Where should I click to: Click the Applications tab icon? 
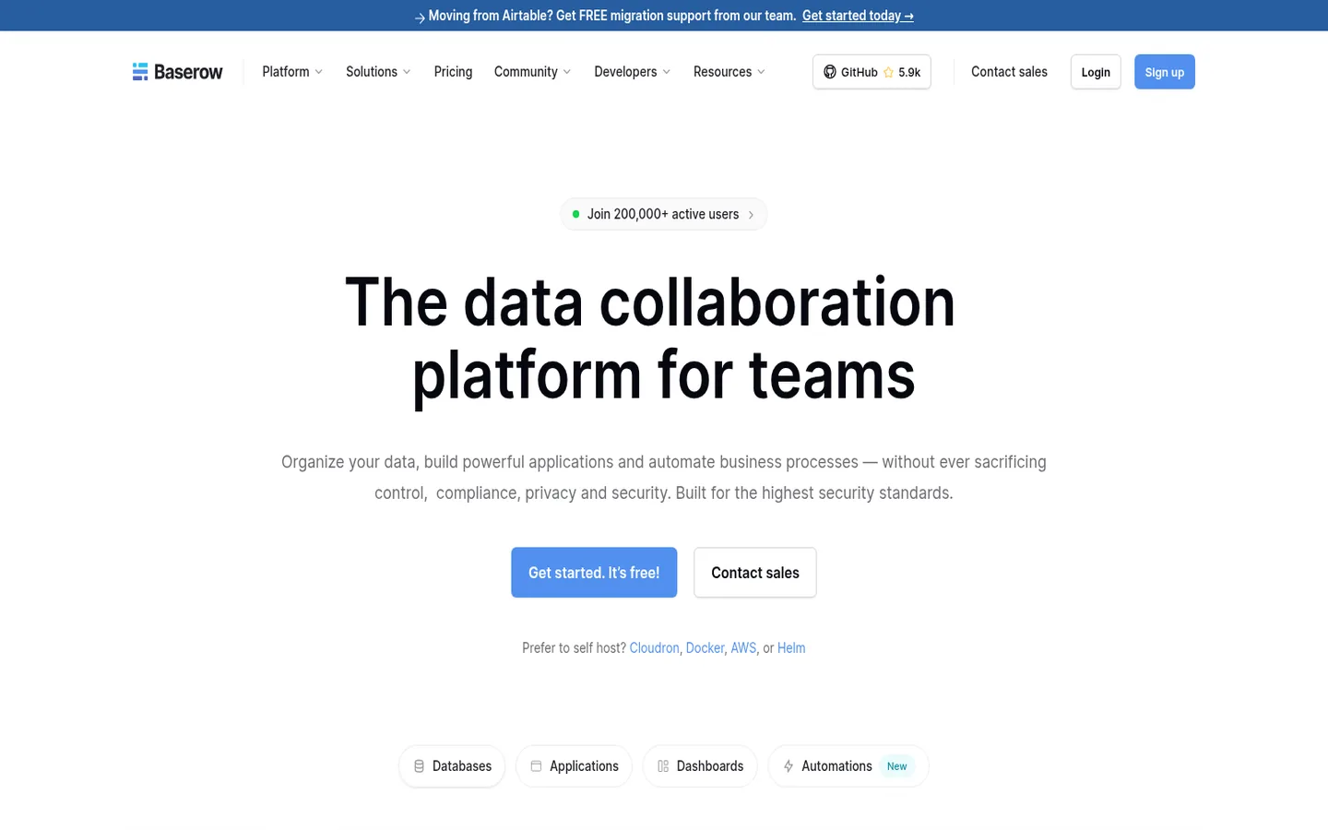536,766
